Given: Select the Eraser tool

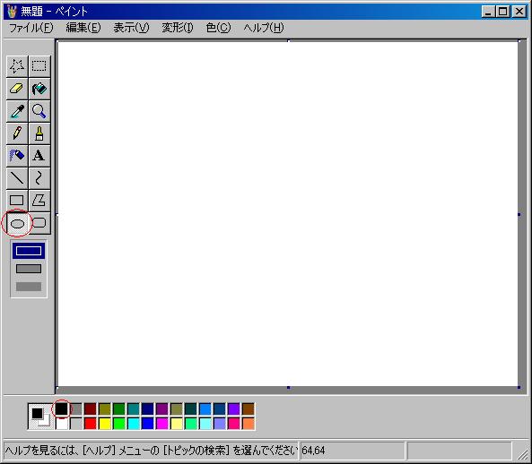Looking at the screenshot, I should [x=17, y=89].
